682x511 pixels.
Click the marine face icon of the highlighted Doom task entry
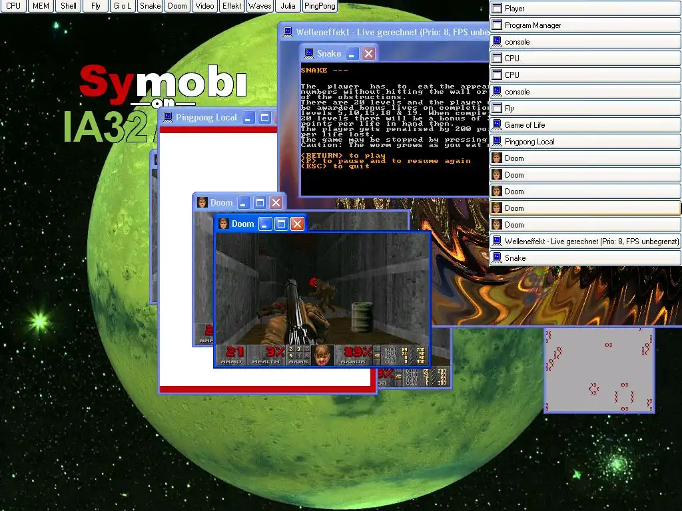click(x=496, y=208)
